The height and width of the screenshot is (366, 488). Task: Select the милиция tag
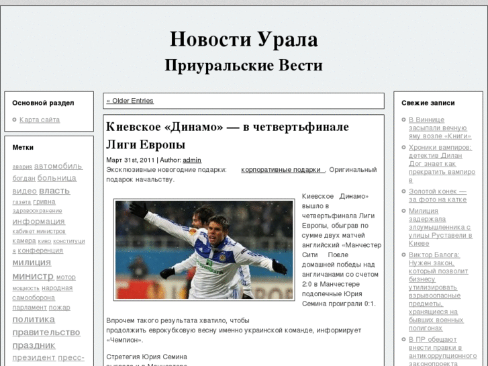(32, 263)
